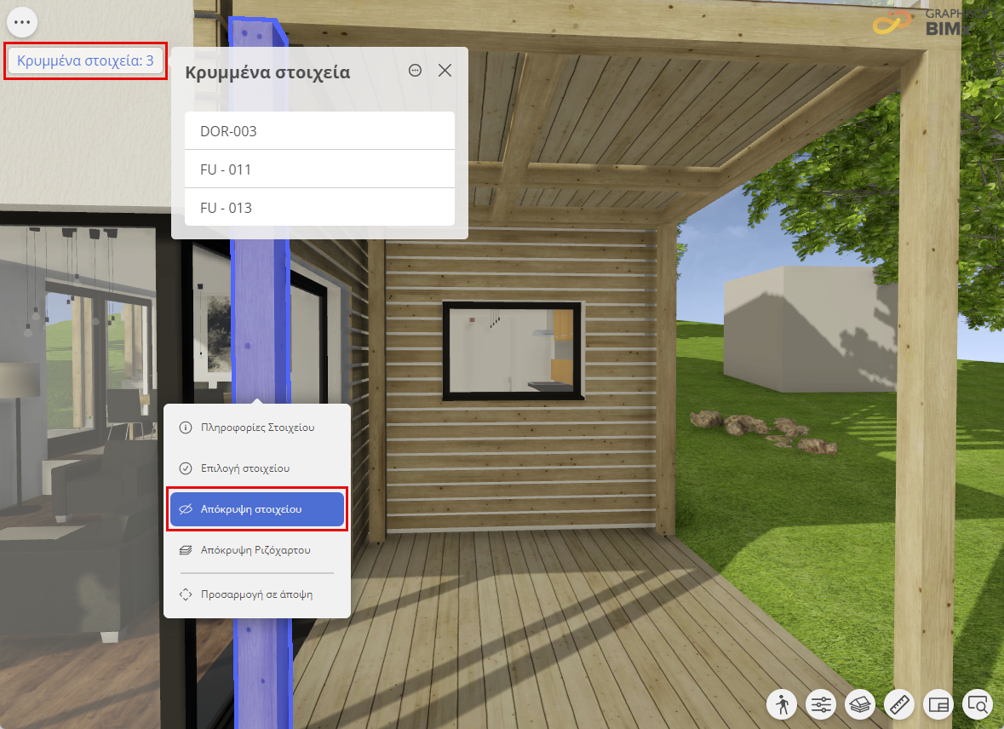The width and height of the screenshot is (1004, 729).
Task: Choose 'Προσαρμογή σε άποψη' menu entry
Action: click(x=257, y=594)
